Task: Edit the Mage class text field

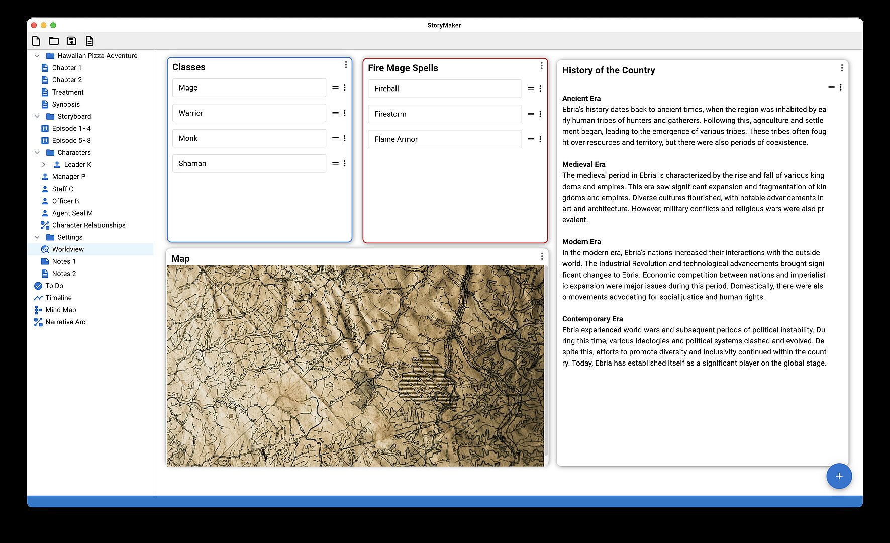Action: click(x=249, y=88)
